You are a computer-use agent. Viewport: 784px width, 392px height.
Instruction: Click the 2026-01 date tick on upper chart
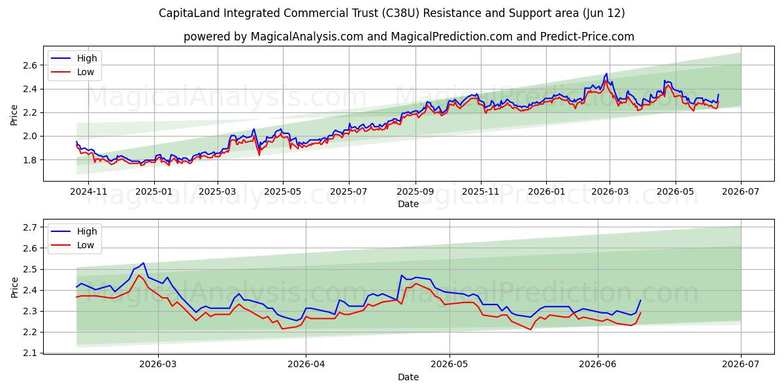(x=546, y=191)
